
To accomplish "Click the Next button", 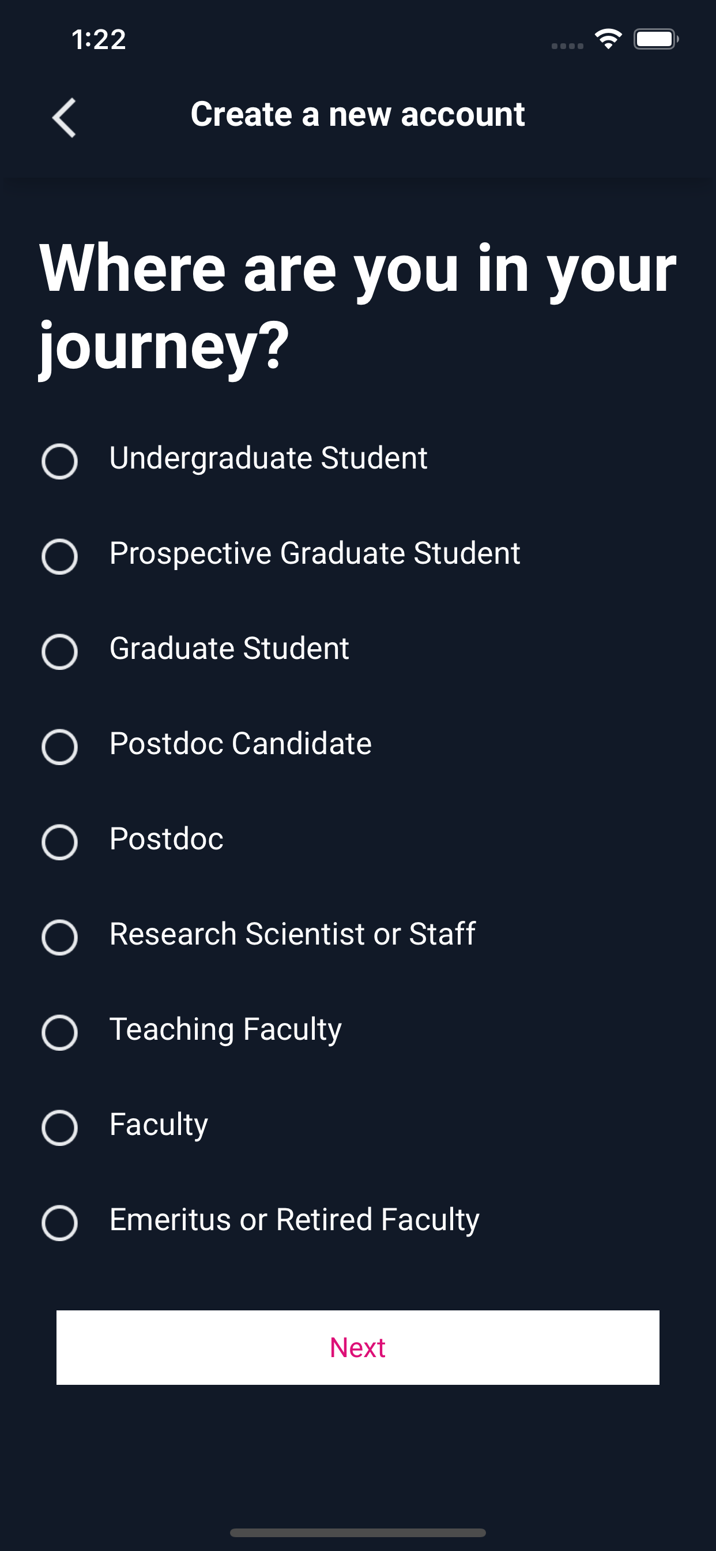I will (x=358, y=1347).
